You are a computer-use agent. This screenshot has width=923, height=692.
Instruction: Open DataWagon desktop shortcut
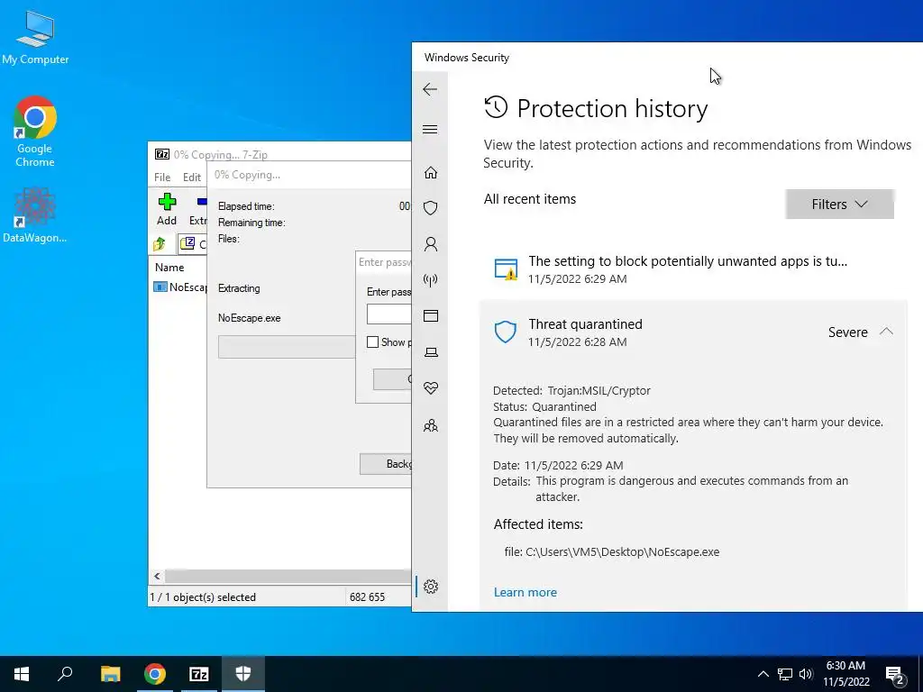pos(35,214)
